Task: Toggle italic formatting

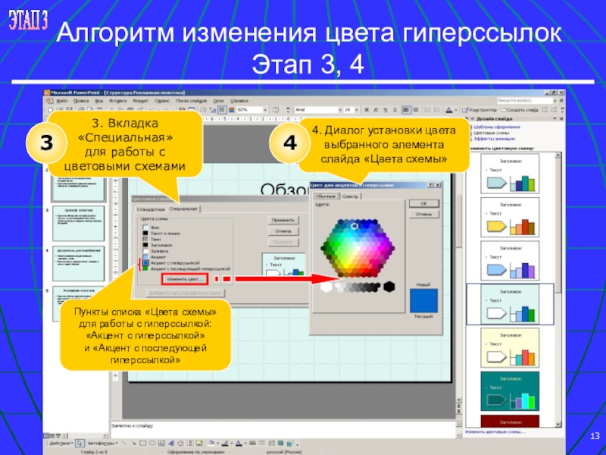Action: [376, 110]
